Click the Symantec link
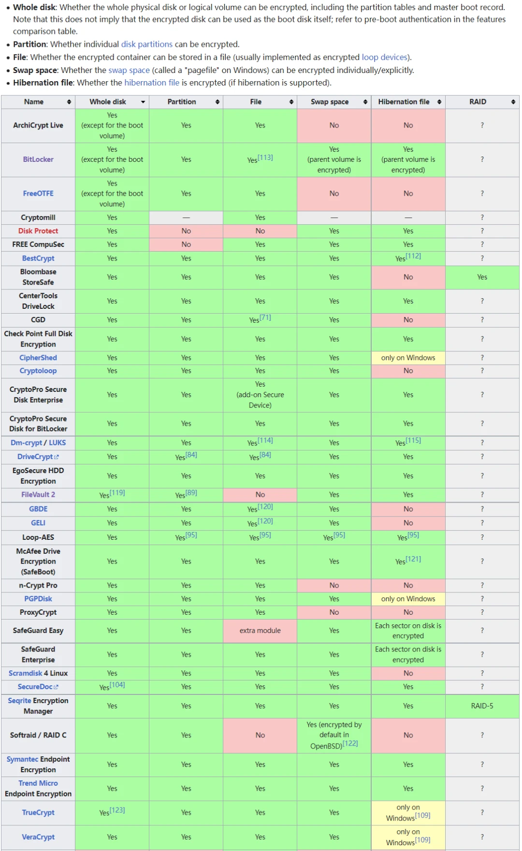 coord(22,759)
